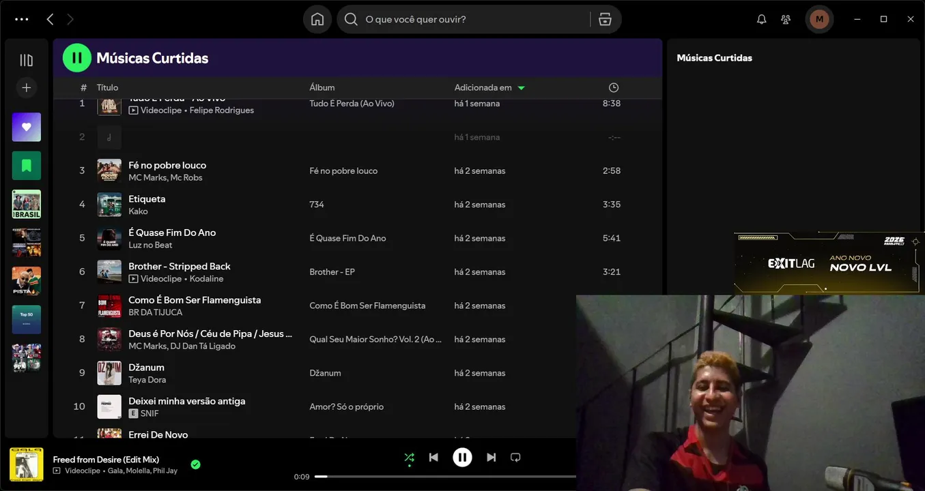Click the Felipe Rodrigues artist link
Viewport: 925px width, 491px height.
click(222, 110)
